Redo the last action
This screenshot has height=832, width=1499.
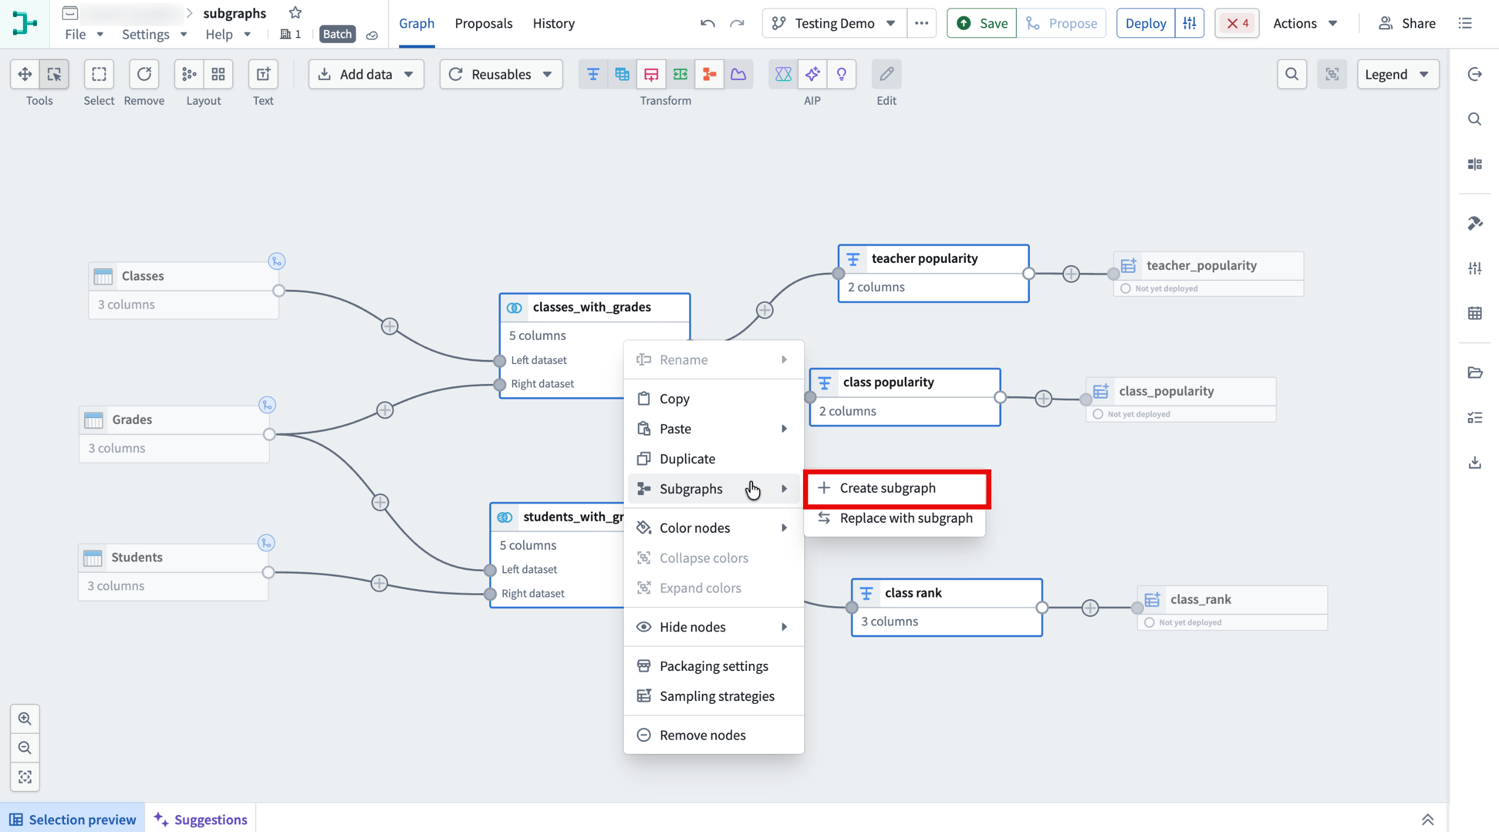point(737,24)
